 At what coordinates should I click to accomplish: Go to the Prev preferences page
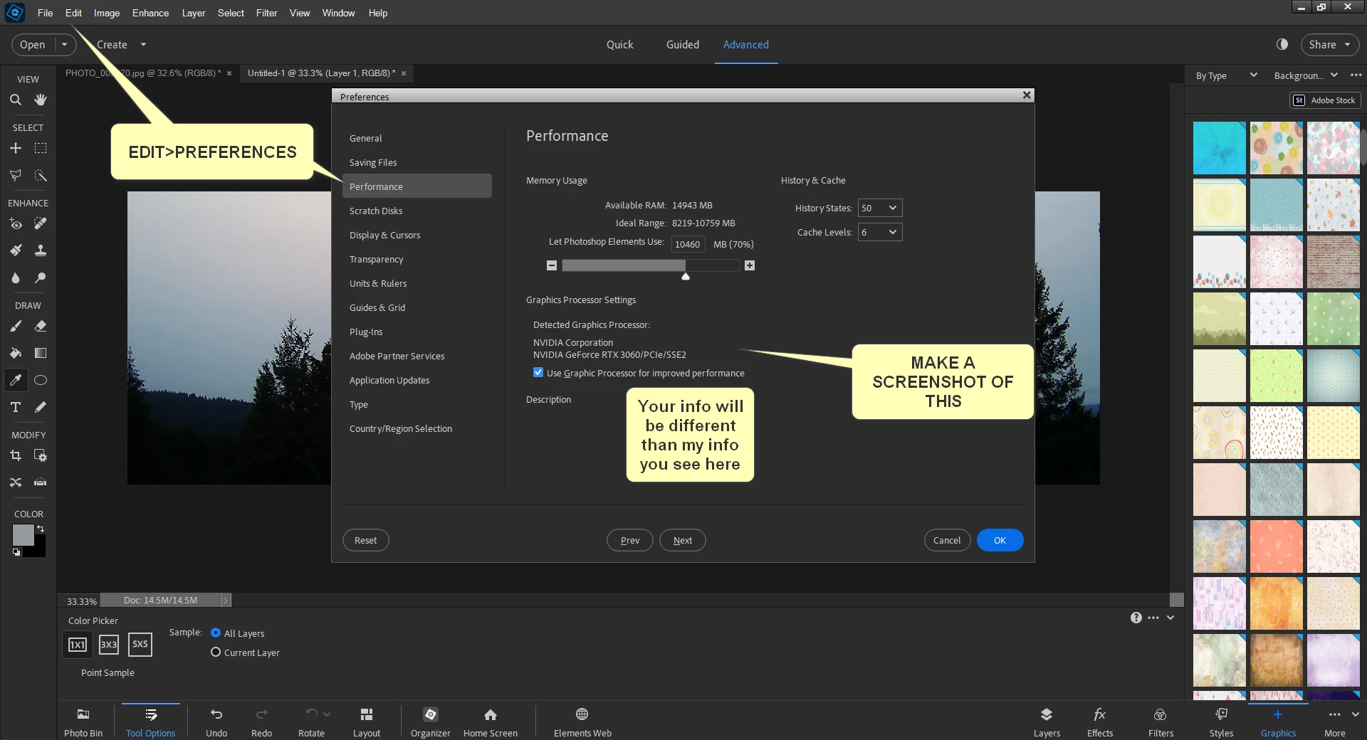click(x=629, y=540)
